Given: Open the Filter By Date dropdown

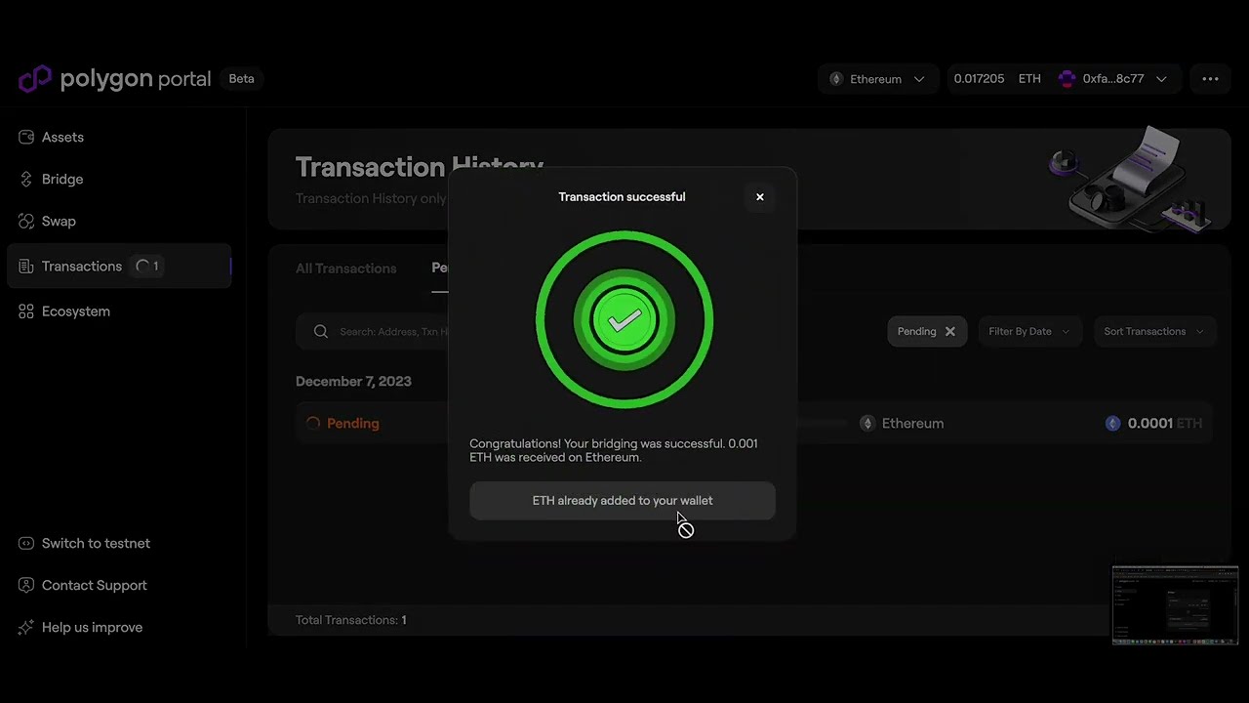Looking at the screenshot, I should point(1028,331).
